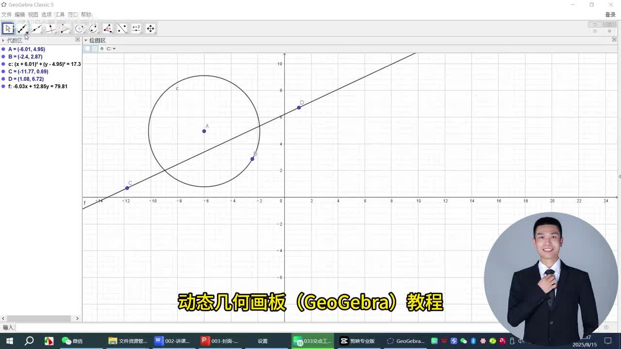
Task: Select the Angle tool
Action: (108, 29)
